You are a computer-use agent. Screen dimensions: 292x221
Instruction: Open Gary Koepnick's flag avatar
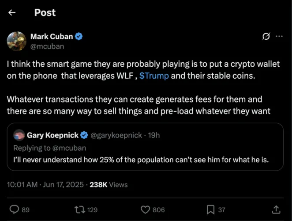tap(19, 135)
